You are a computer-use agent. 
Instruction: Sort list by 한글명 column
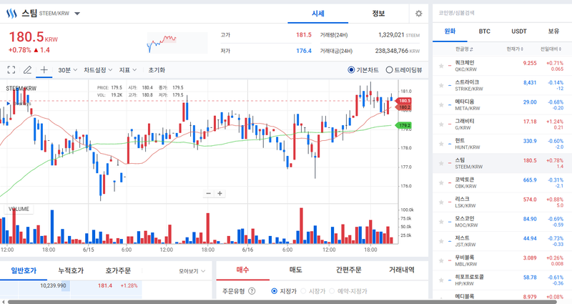[x=464, y=49]
